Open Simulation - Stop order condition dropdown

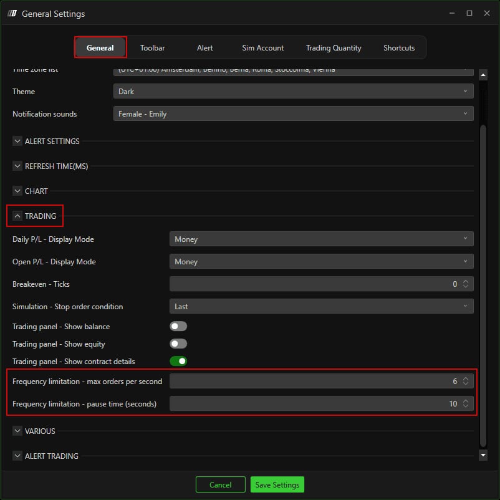point(322,307)
